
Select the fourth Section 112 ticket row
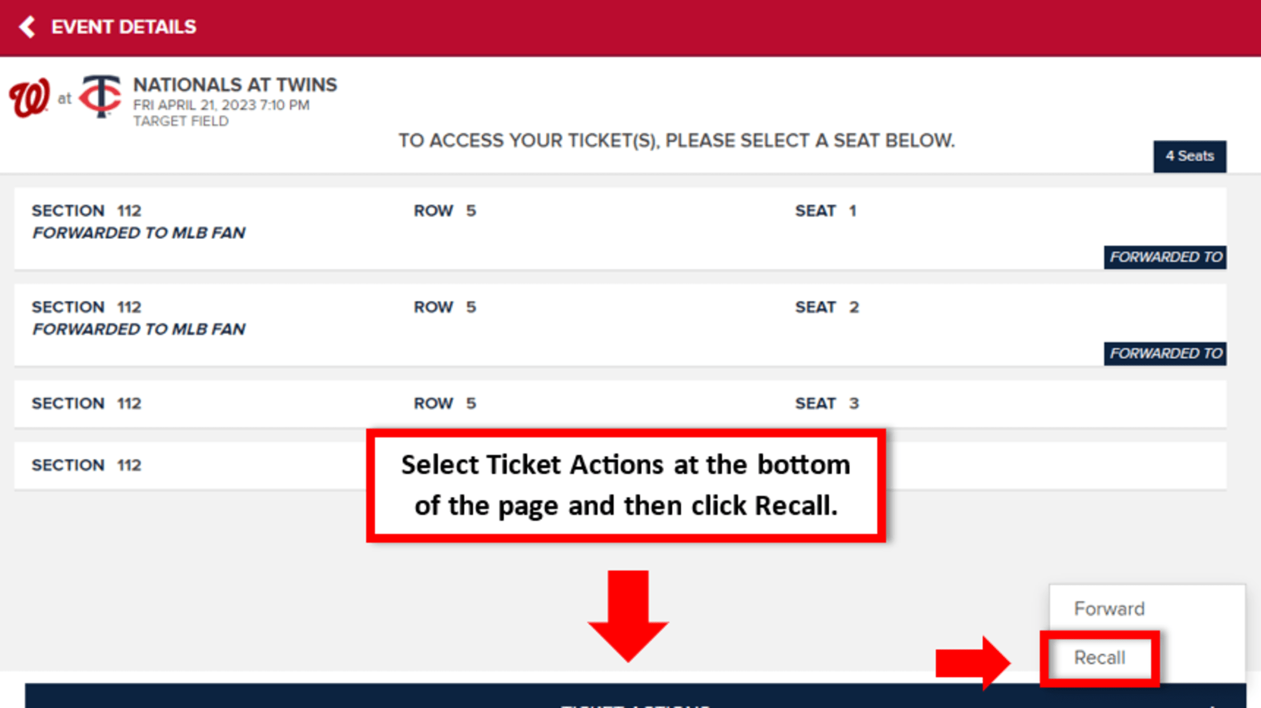(228, 465)
